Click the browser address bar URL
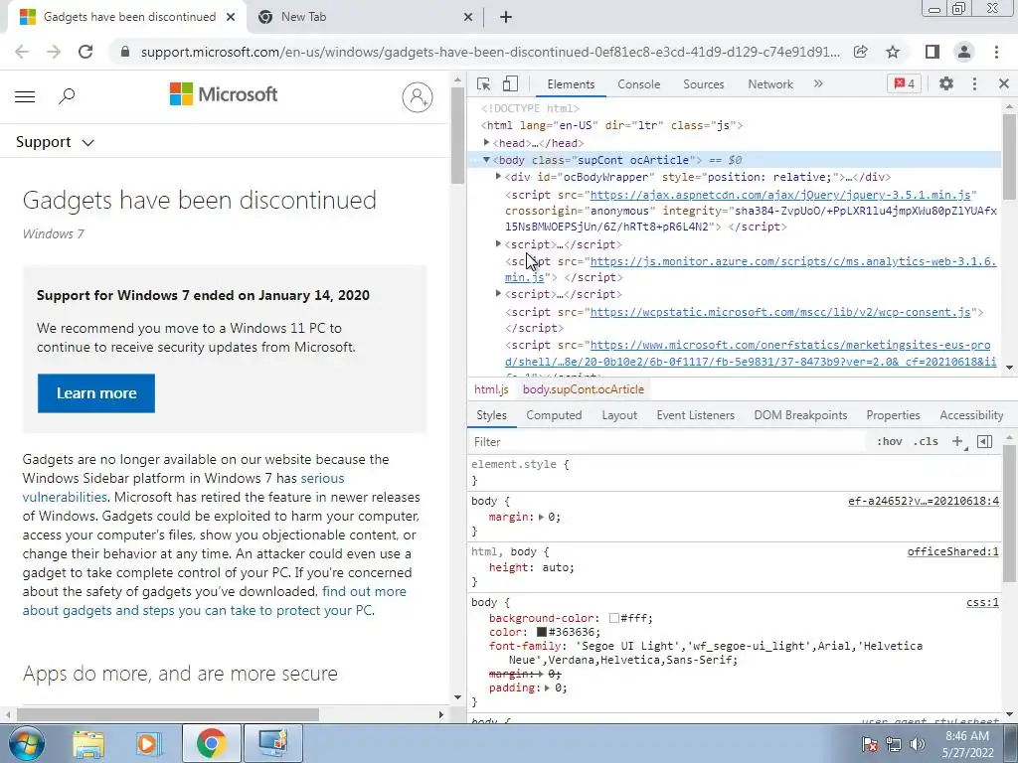This screenshot has width=1018, height=763. pos(490,52)
